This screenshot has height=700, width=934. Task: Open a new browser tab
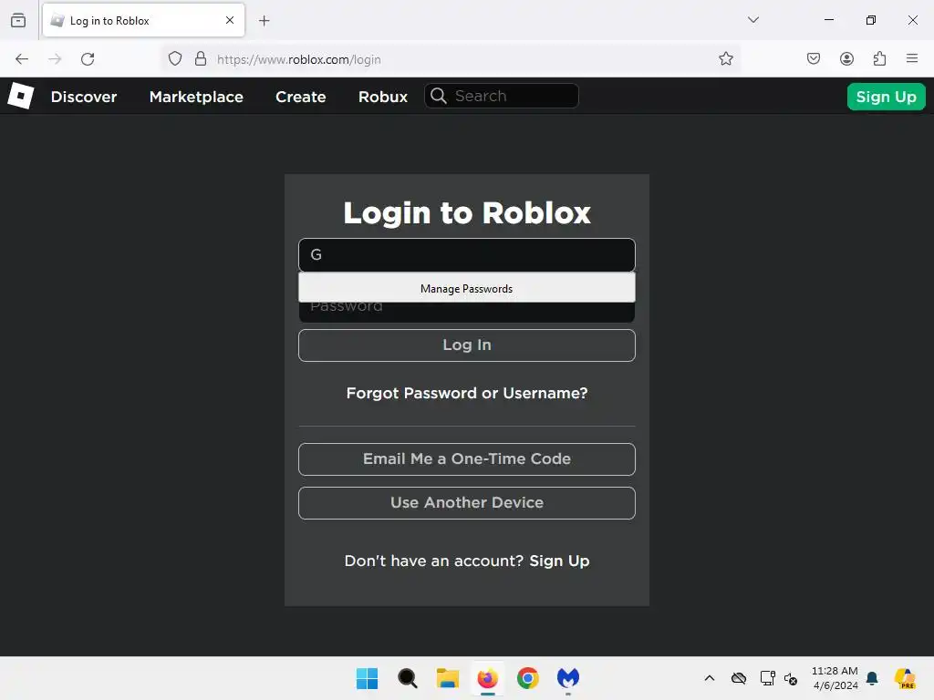click(x=265, y=21)
